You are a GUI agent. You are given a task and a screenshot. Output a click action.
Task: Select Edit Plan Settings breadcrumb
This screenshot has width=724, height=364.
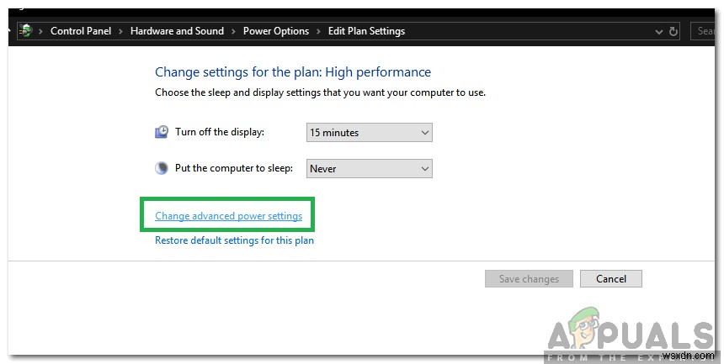[x=366, y=31]
